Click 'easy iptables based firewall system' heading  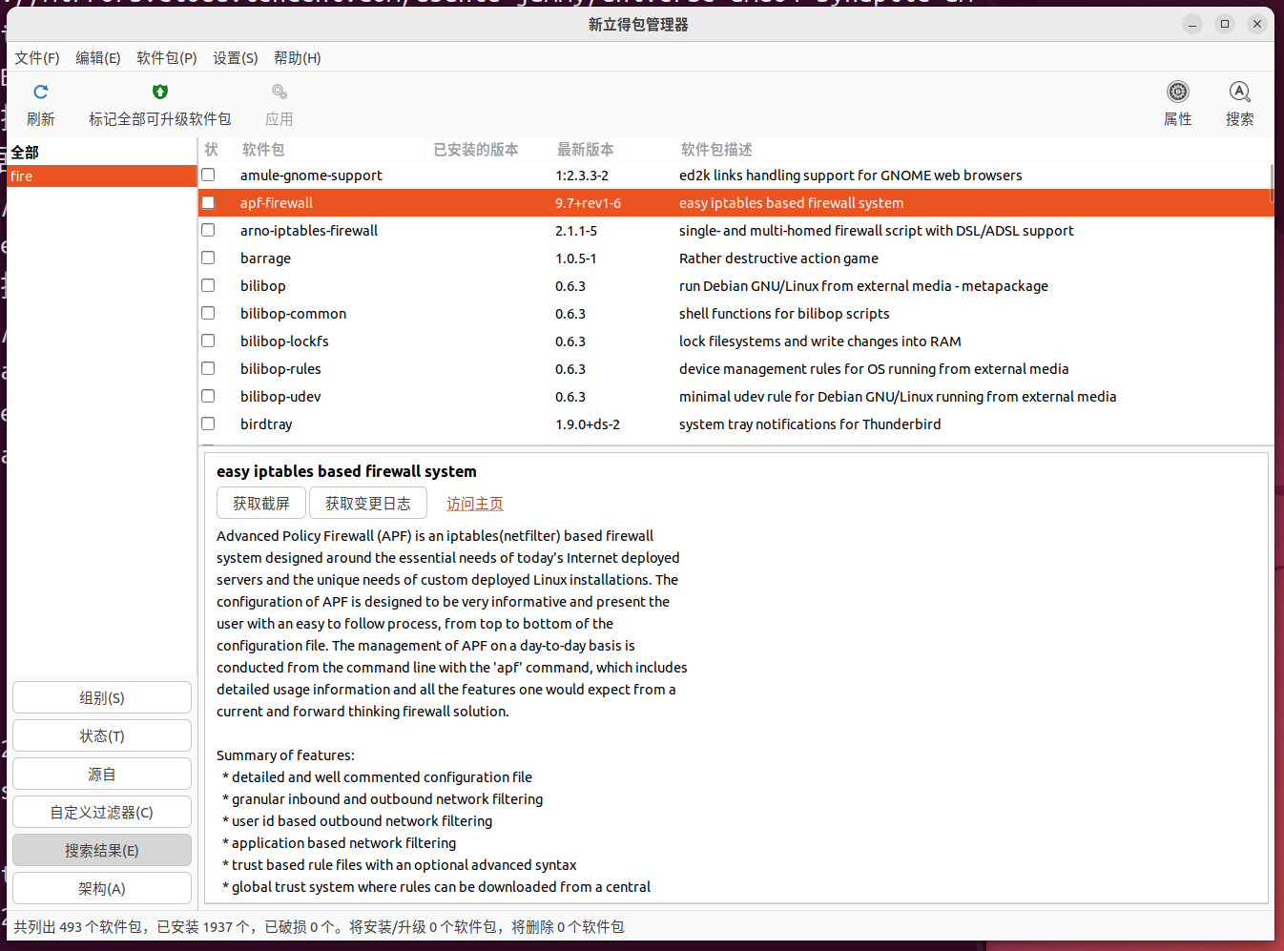[x=346, y=471]
